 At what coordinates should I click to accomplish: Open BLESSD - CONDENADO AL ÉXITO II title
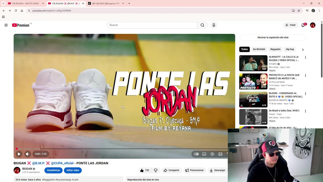tap(285, 95)
